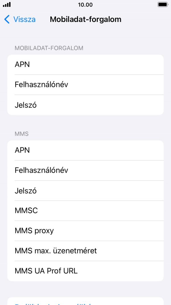Tap the cellular signal strength icon

pyautogui.click(x=7, y=4)
